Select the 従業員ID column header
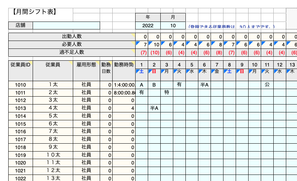The height and width of the screenshot is (181, 297). [x=20, y=65]
